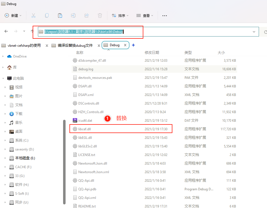Expand the address bar history dropdown
This screenshot has height=208, width=267.
254,32
